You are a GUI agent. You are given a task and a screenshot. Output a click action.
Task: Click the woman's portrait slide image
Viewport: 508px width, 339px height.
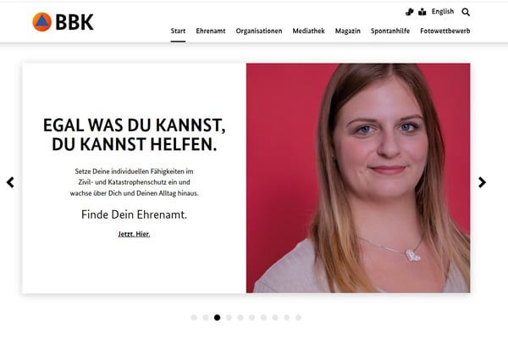click(x=358, y=178)
